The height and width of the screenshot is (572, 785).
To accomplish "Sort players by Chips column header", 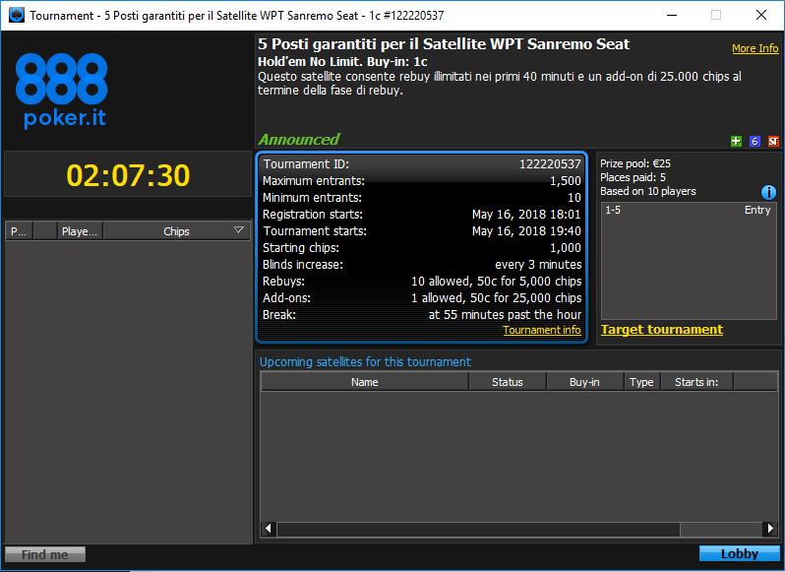I will pyautogui.click(x=176, y=231).
